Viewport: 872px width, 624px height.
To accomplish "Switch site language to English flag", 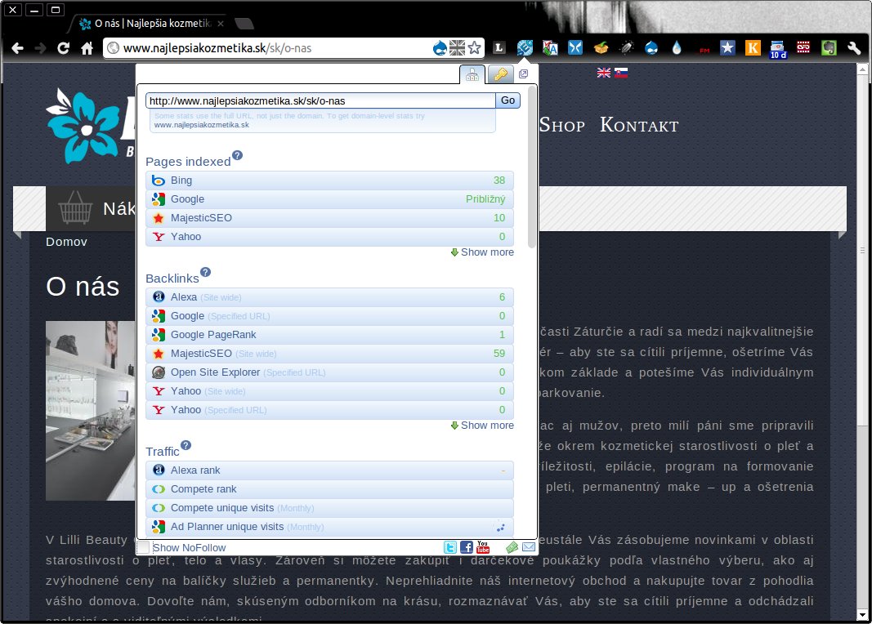I will (x=603, y=73).
